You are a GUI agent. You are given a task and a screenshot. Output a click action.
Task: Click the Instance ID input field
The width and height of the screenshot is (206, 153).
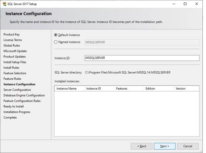pyautogui.click(x=142, y=58)
